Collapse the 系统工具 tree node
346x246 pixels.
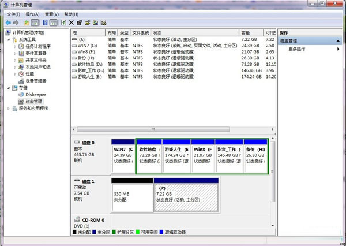[x=9, y=40]
